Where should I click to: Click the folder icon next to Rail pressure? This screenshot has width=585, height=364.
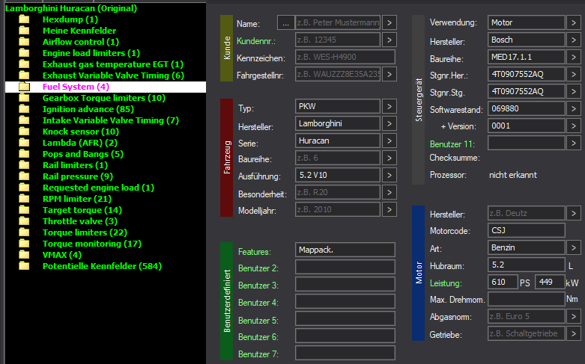pos(24,176)
